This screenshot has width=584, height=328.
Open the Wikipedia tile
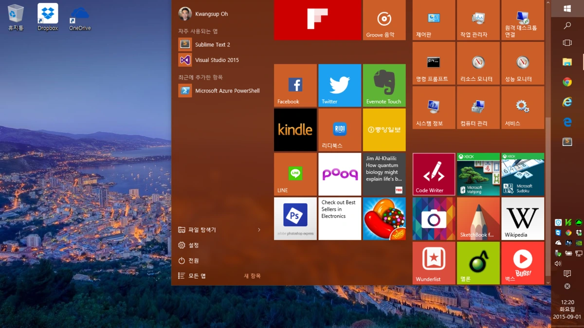point(523,219)
